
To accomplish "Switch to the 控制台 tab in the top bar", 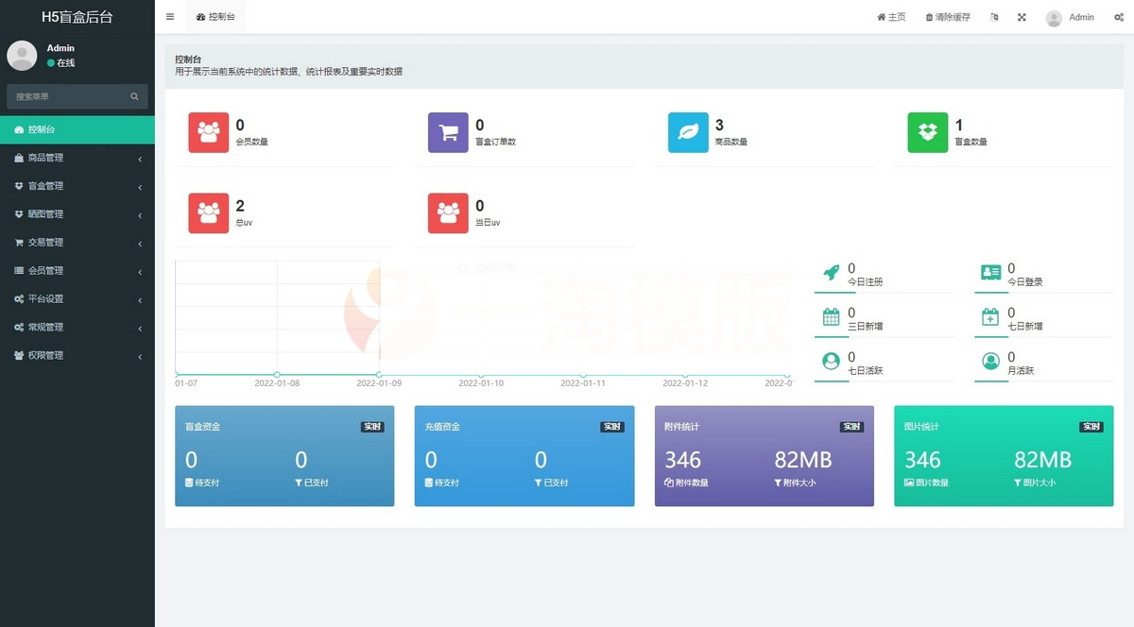I will [216, 17].
